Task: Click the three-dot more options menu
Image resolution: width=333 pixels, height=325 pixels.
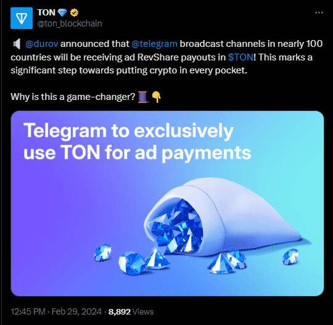Action: 319,13
